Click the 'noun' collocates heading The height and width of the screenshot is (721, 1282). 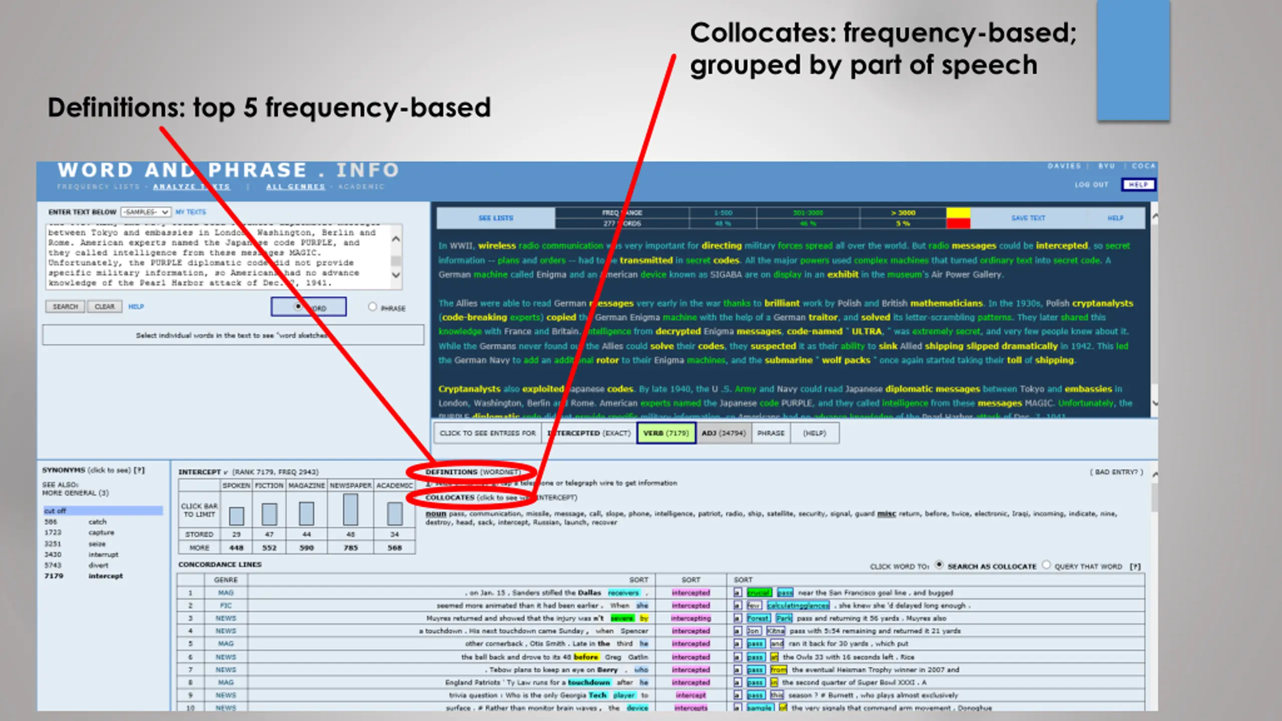436,514
